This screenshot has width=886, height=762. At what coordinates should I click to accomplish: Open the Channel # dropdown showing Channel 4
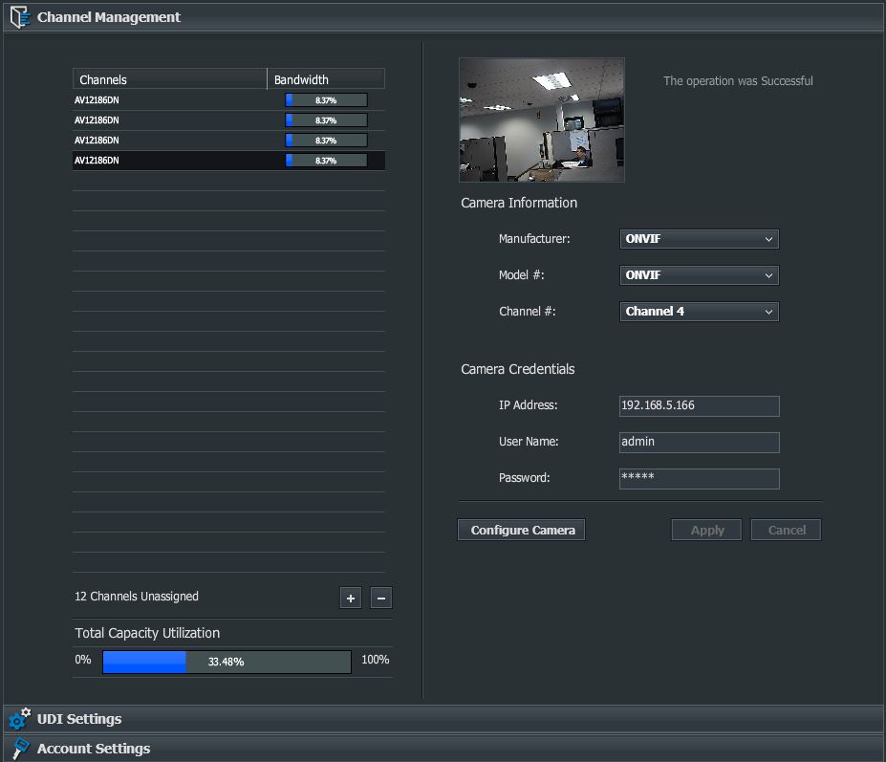click(x=699, y=312)
